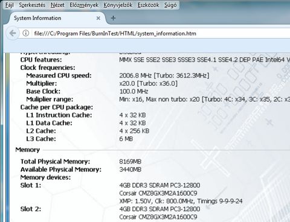Select the 'Slot 2:' label
290x222 pixels.
tap(31, 209)
